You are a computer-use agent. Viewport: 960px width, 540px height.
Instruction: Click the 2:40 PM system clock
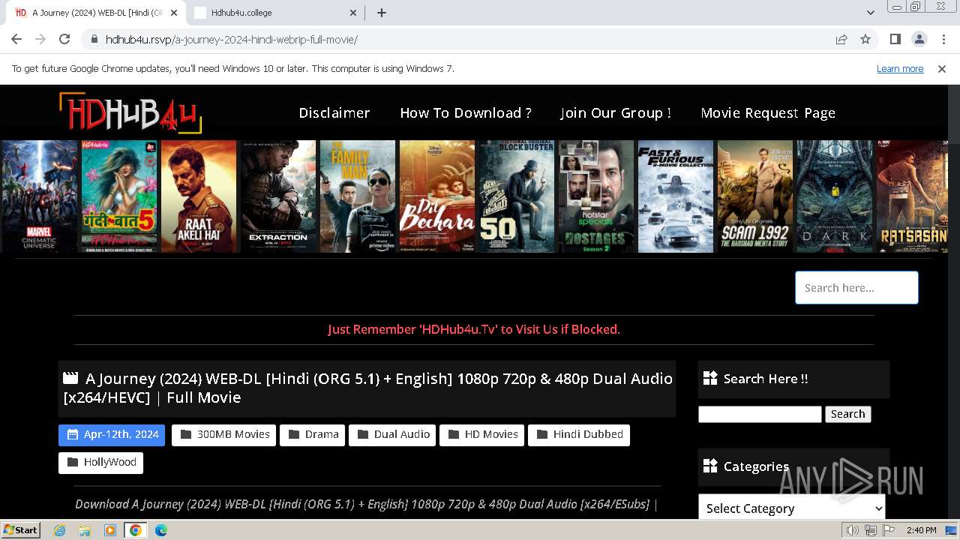pos(921,530)
